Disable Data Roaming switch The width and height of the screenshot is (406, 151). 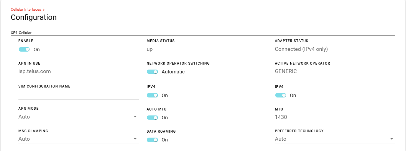tap(152, 140)
